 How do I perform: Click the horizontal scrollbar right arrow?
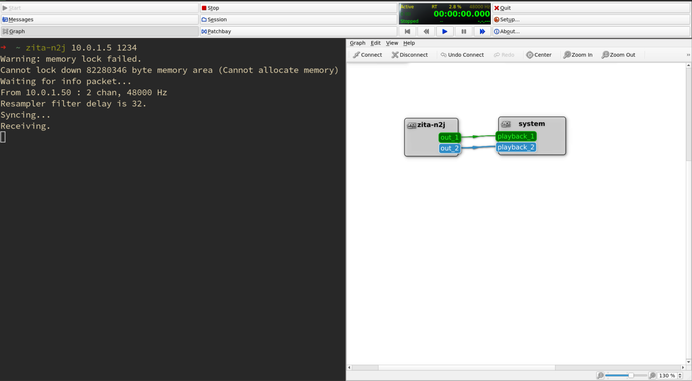683,368
